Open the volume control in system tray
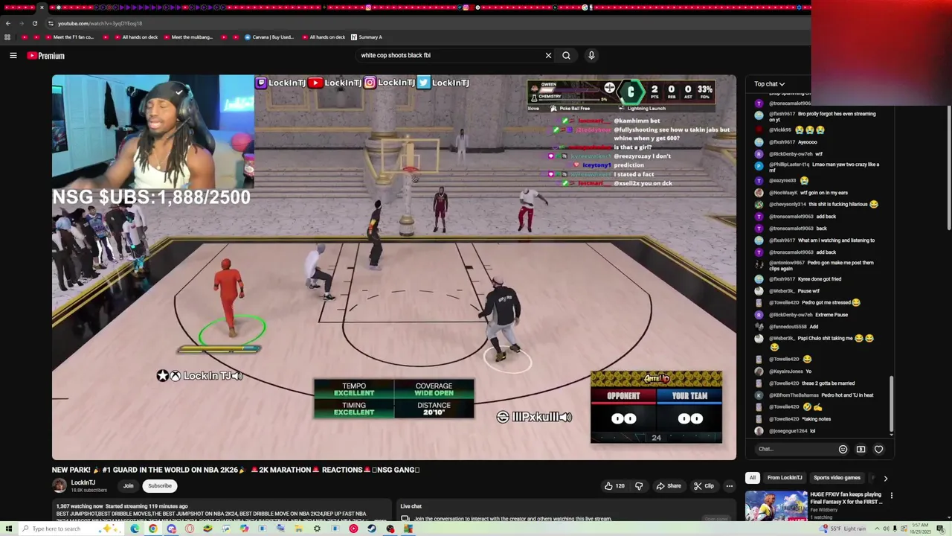The height and width of the screenshot is (536, 952). (886, 529)
